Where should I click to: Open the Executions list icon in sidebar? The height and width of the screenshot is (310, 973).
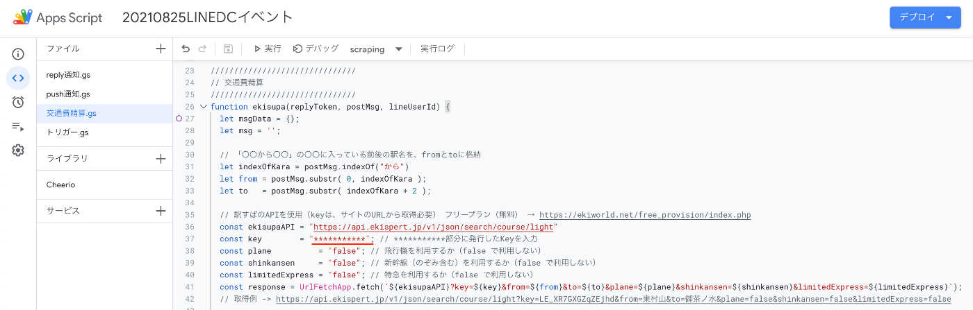click(18, 126)
